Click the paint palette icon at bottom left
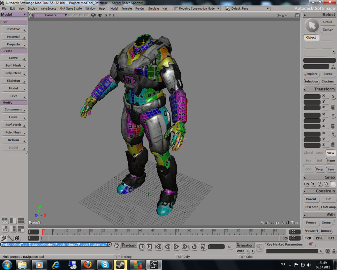The height and width of the screenshot is (270, 337). tap(17, 238)
